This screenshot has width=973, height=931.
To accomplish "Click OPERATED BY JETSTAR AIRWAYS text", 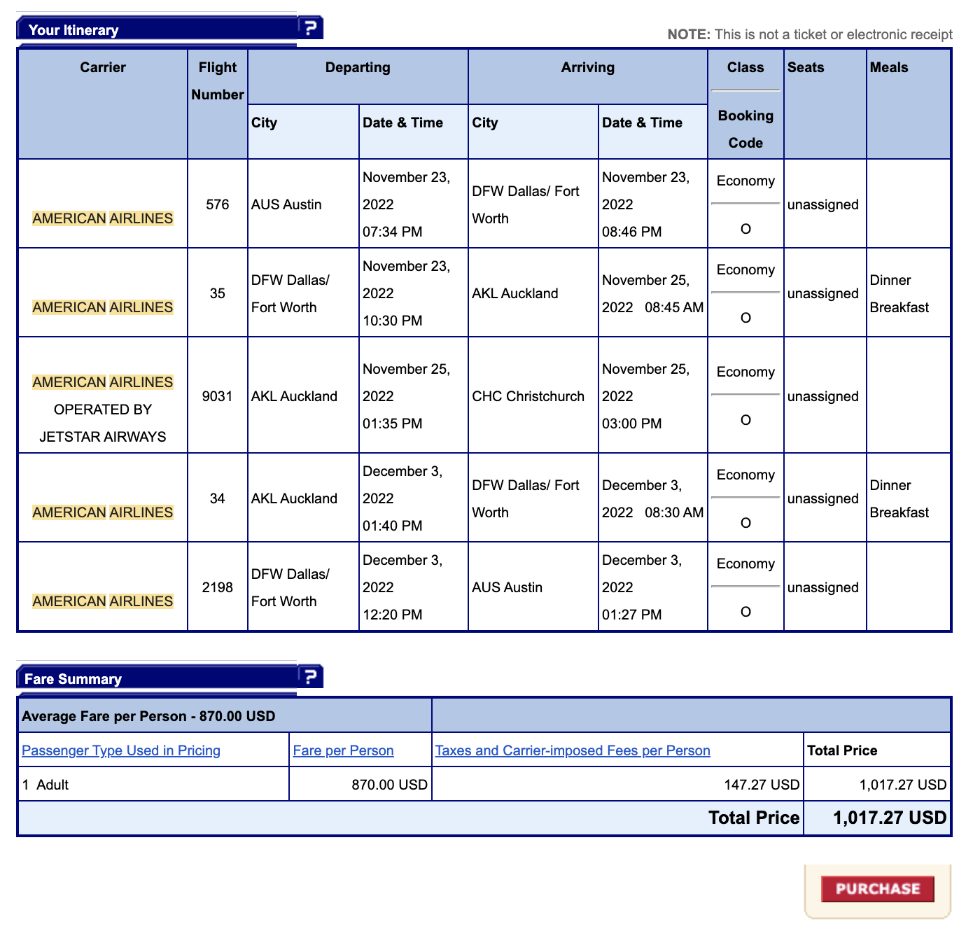I will pos(103,423).
